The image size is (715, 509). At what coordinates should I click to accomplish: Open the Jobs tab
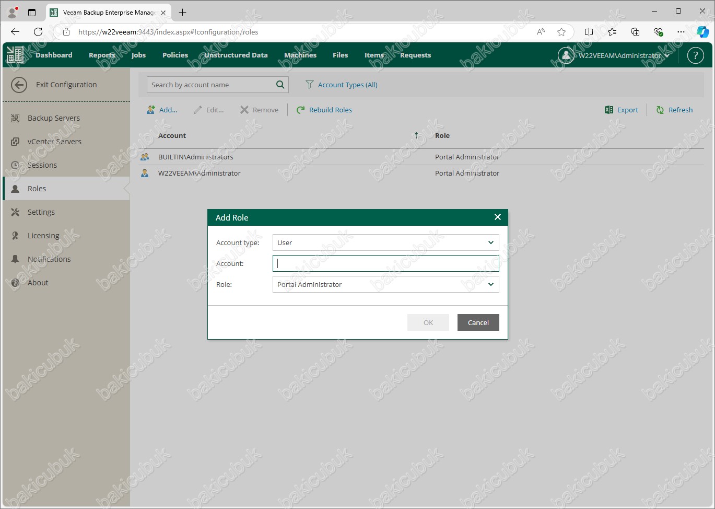pos(139,55)
